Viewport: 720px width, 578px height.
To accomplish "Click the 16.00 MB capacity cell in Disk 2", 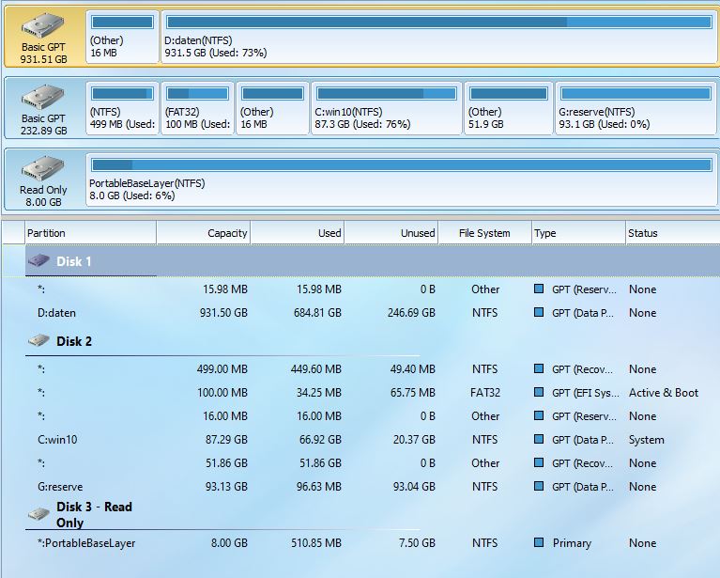I will (x=225, y=416).
